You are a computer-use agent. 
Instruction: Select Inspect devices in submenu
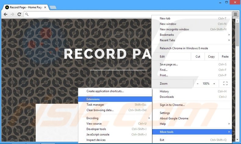tap(115, 140)
